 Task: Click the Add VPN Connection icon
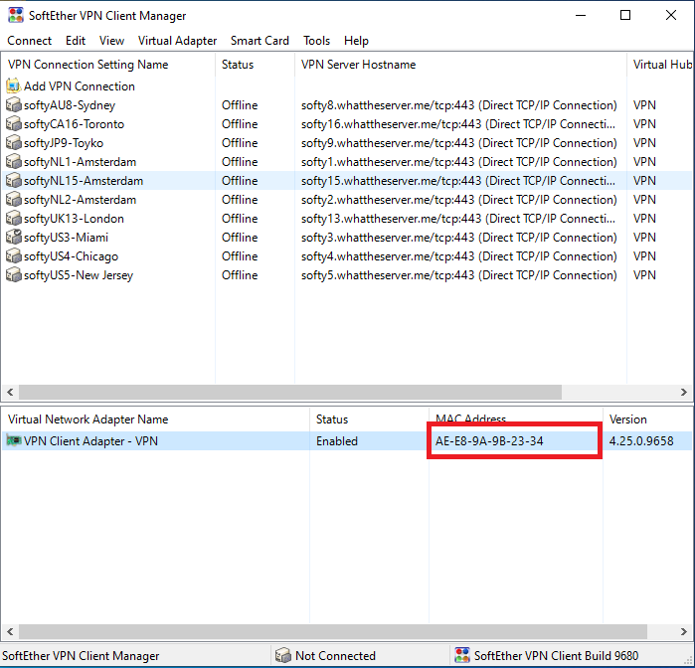coord(13,86)
